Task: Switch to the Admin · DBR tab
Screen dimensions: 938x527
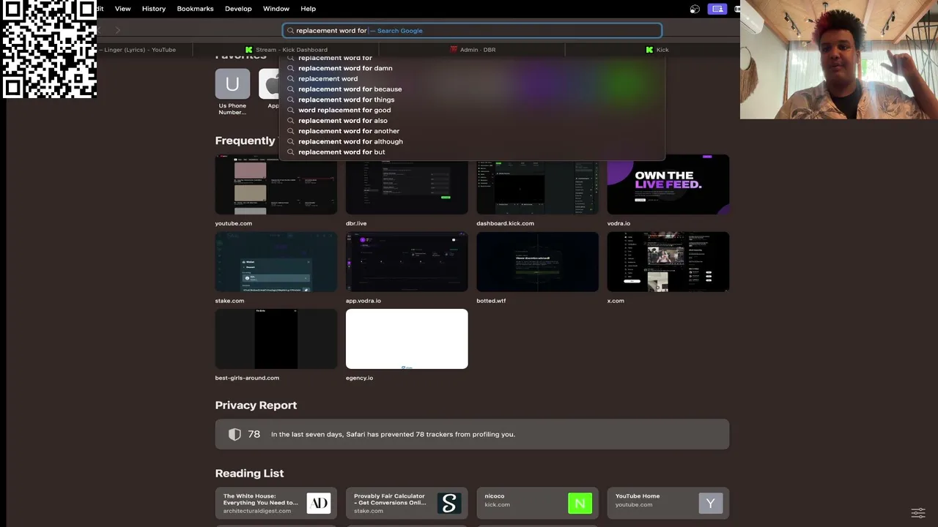Action: [x=472, y=50]
